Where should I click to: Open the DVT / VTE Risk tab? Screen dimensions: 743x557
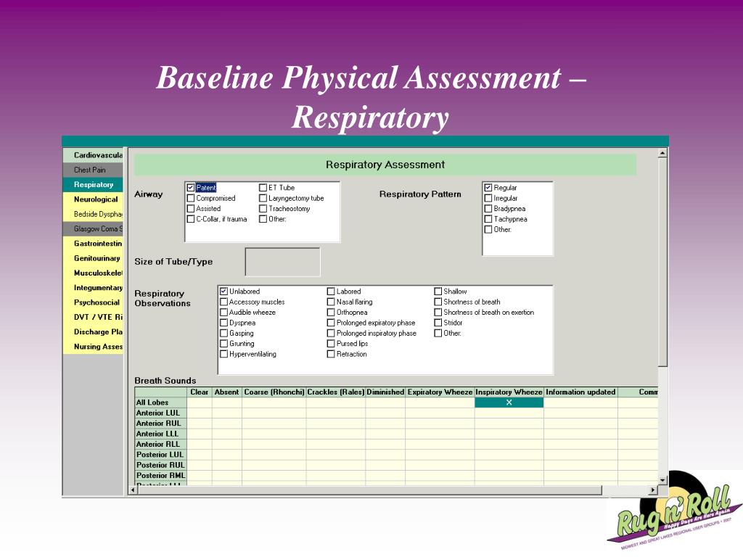click(x=93, y=316)
